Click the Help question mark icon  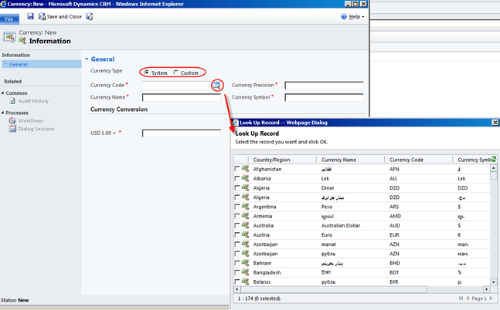pos(344,16)
